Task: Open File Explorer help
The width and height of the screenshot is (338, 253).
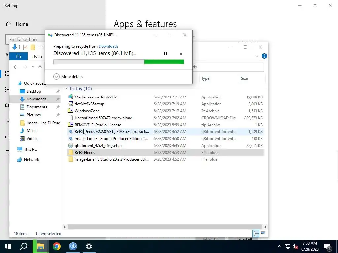Action: coord(264,56)
